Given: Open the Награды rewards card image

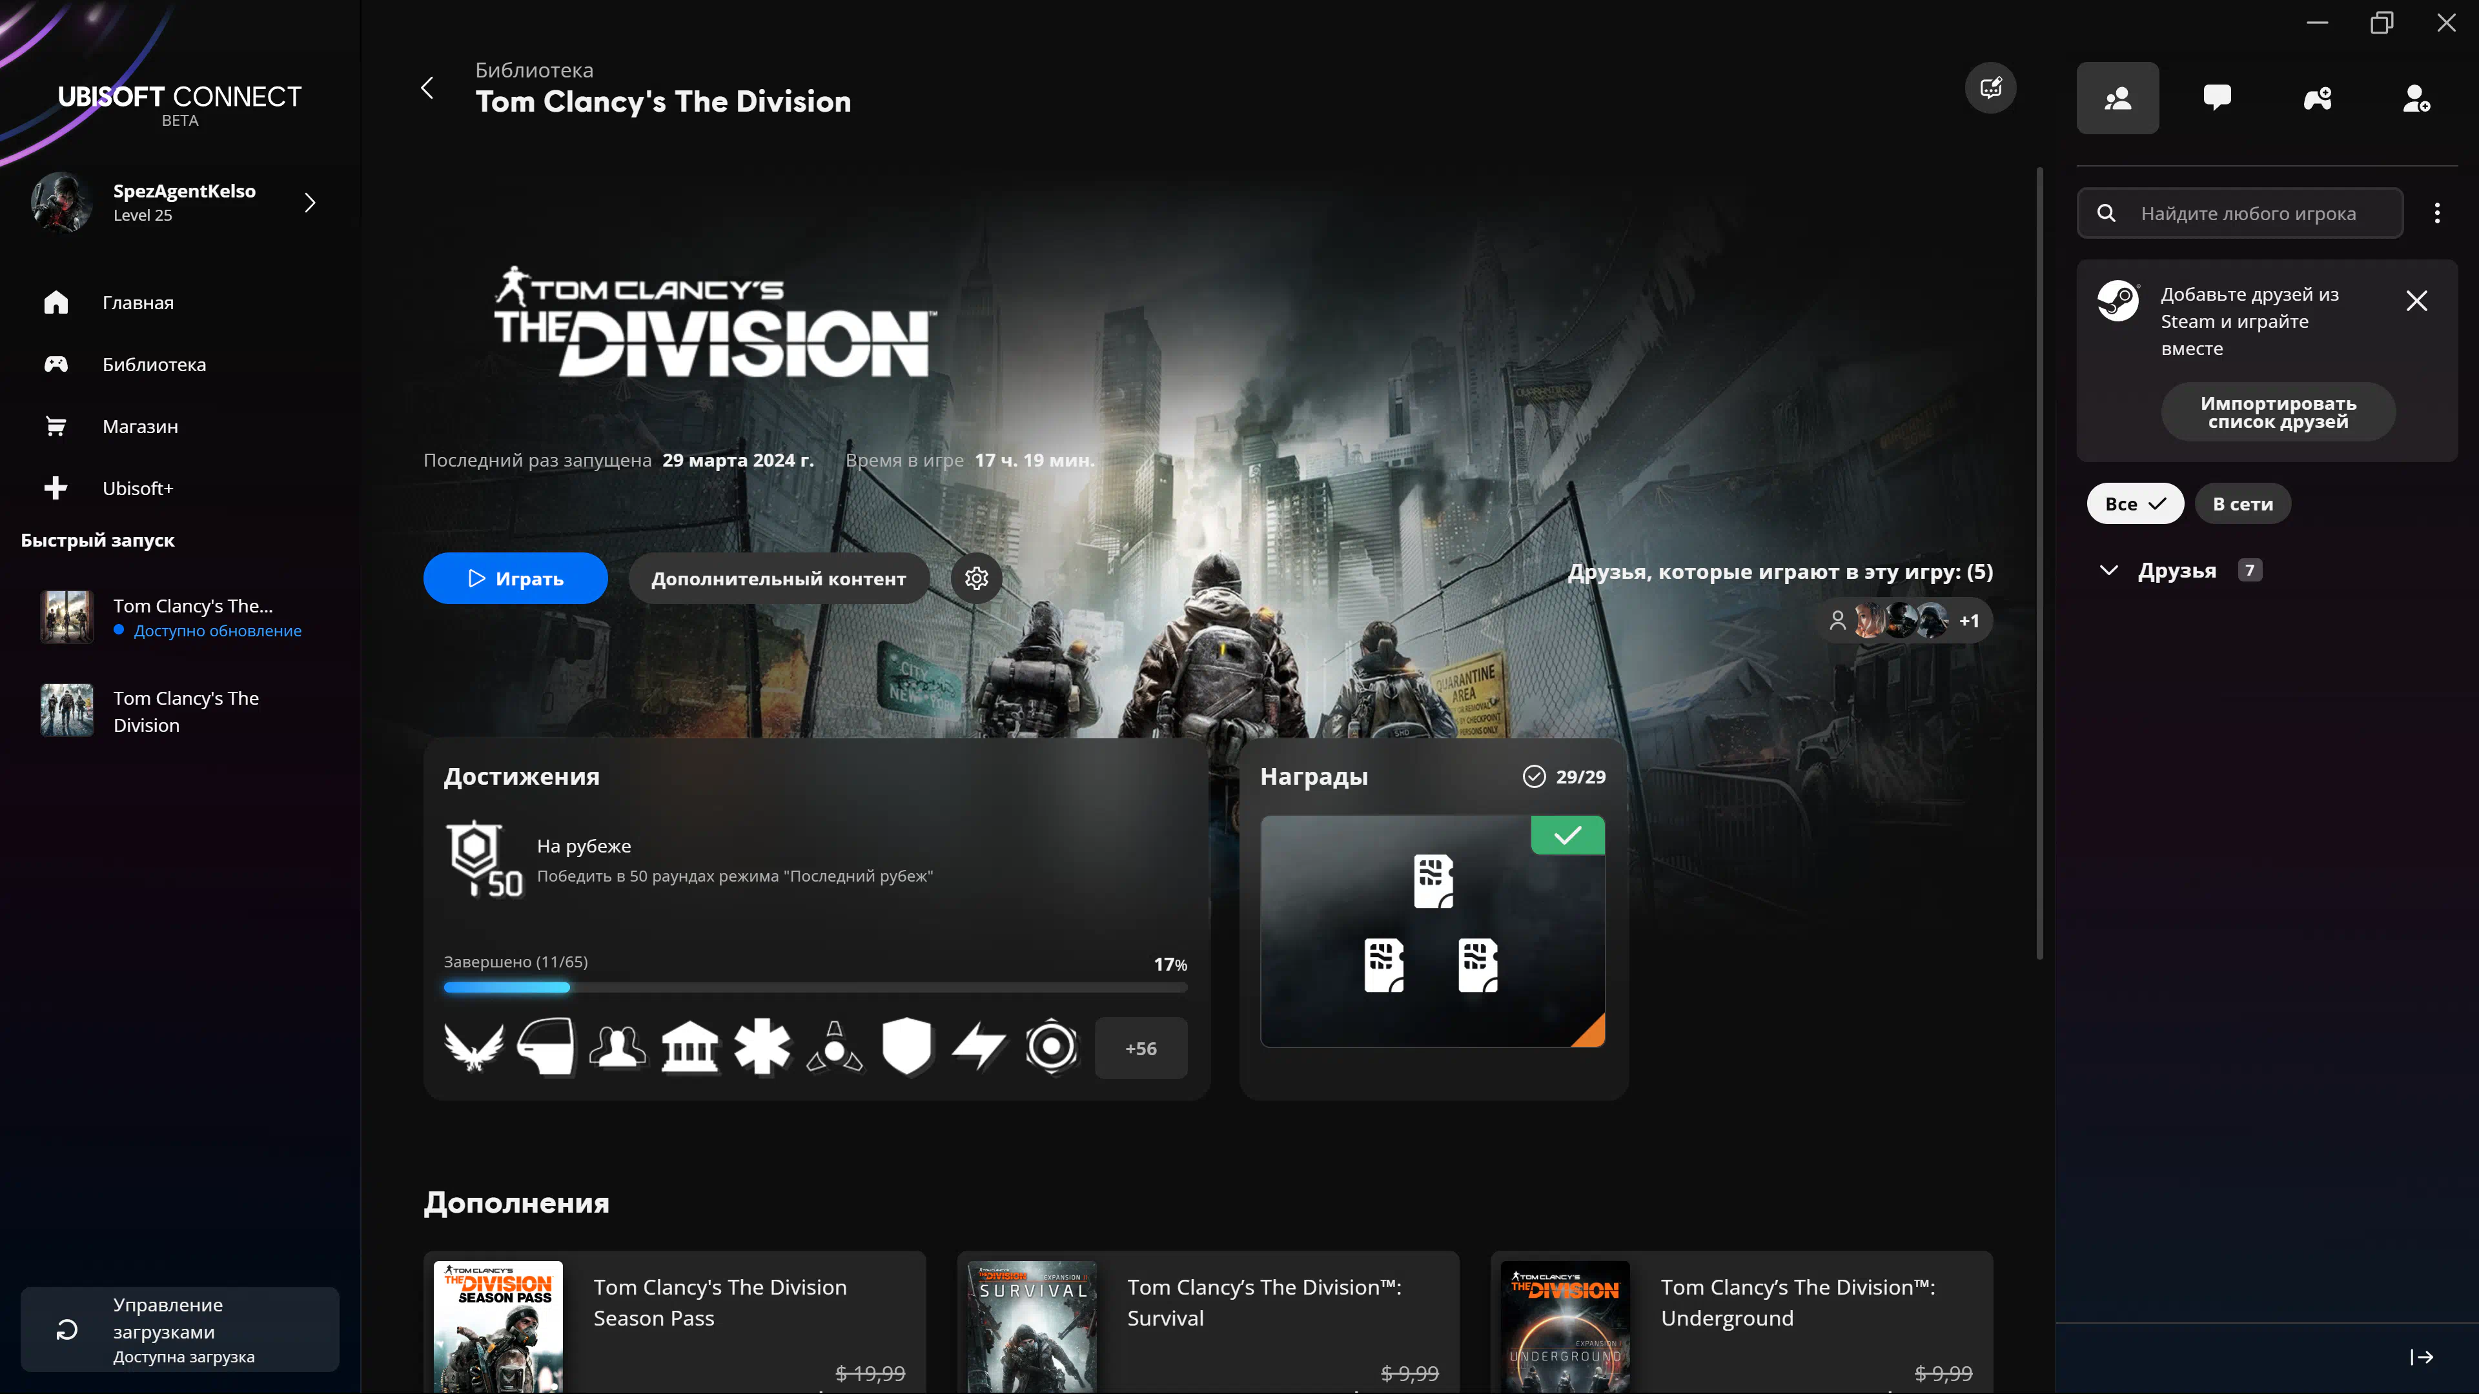Looking at the screenshot, I should click(1432, 931).
